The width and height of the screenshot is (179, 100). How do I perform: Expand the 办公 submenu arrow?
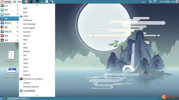(x=17, y=6)
